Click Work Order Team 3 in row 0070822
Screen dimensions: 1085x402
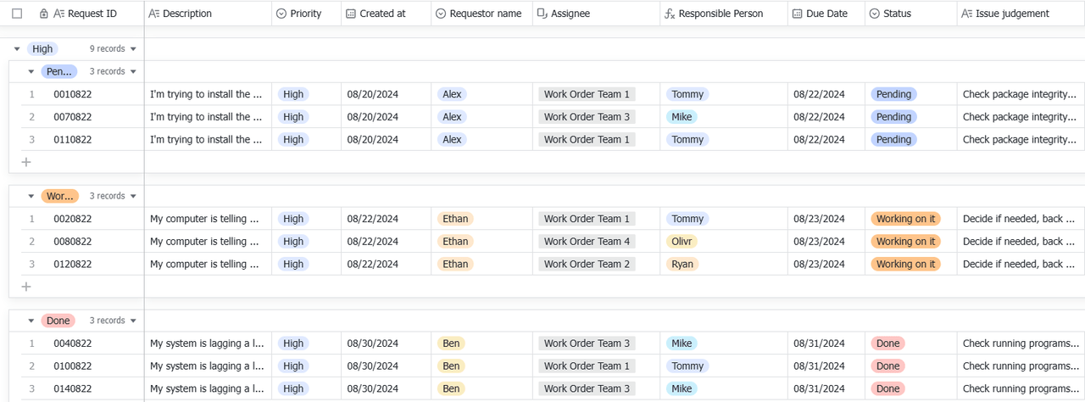(587, 117)
